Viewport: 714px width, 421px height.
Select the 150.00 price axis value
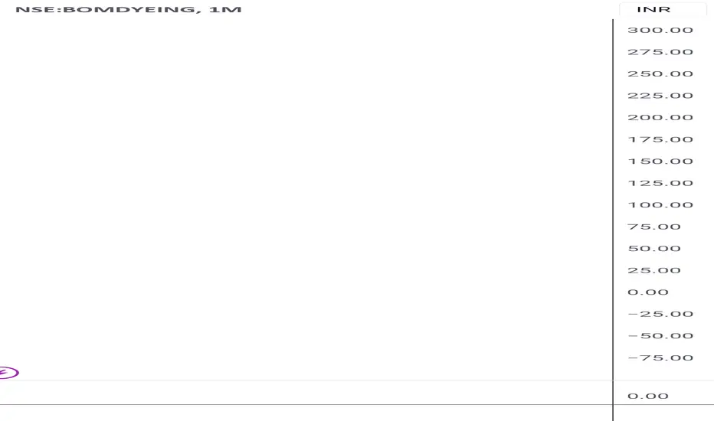click(660, 161)
